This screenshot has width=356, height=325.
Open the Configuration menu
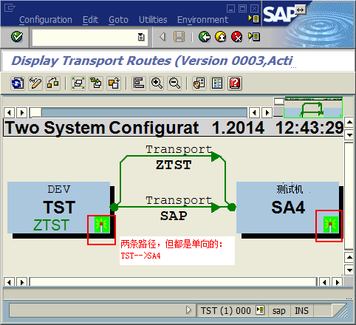click(x=46, y=20)
